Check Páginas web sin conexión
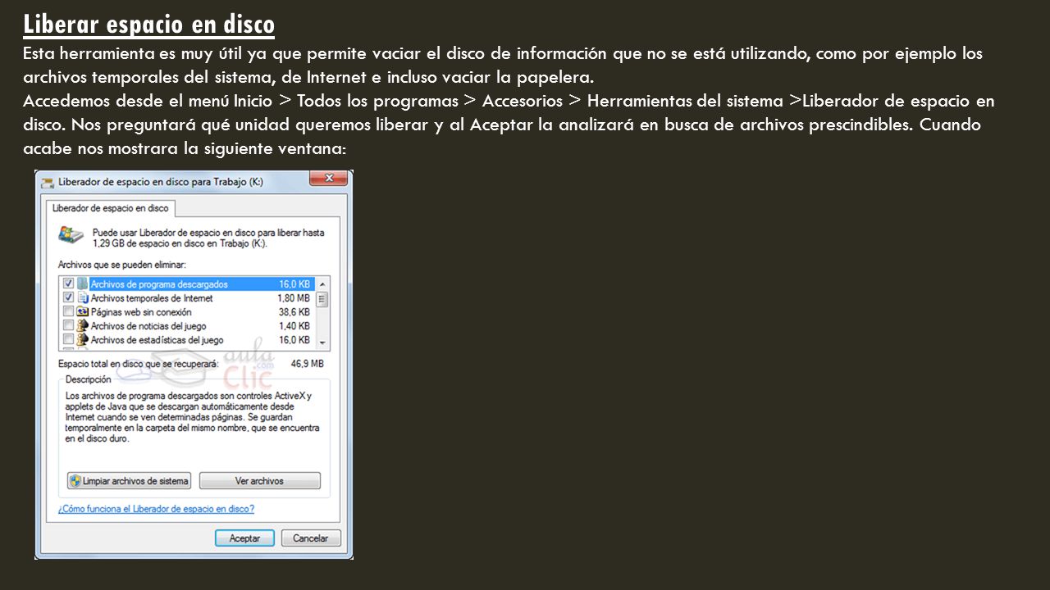The width and height of the screenshot is (1050, 590). coord(68,312)
